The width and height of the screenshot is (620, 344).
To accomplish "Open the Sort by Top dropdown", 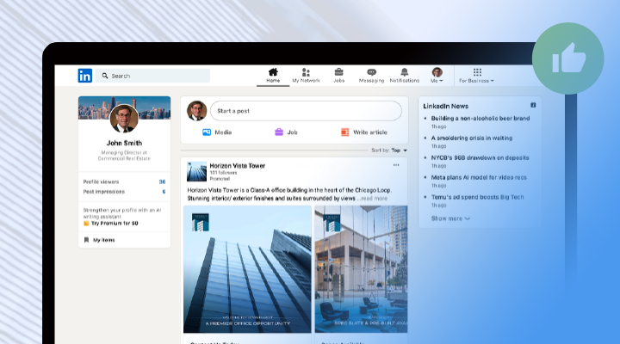I will click(389, 150).
